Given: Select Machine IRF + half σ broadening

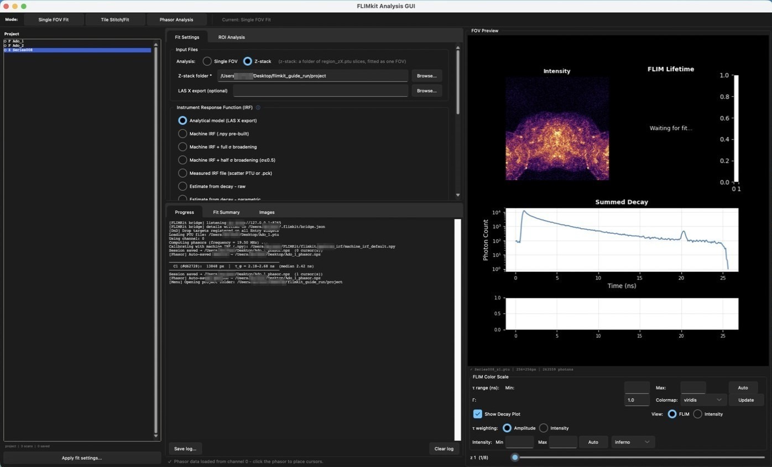Looking at the screenshot, I should click(182, 160).
